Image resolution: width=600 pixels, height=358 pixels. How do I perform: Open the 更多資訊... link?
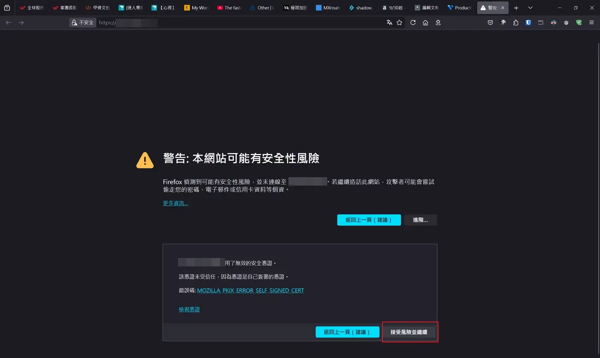pos(175,203)
